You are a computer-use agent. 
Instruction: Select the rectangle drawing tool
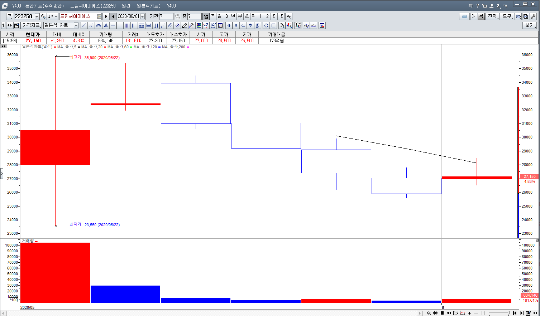(x=273, y=25)
